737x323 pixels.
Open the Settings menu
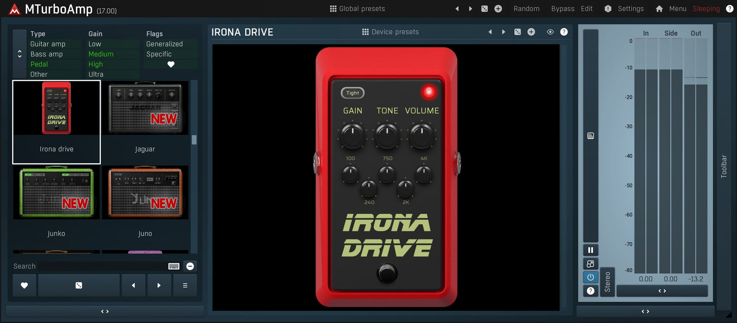[630, 9]
